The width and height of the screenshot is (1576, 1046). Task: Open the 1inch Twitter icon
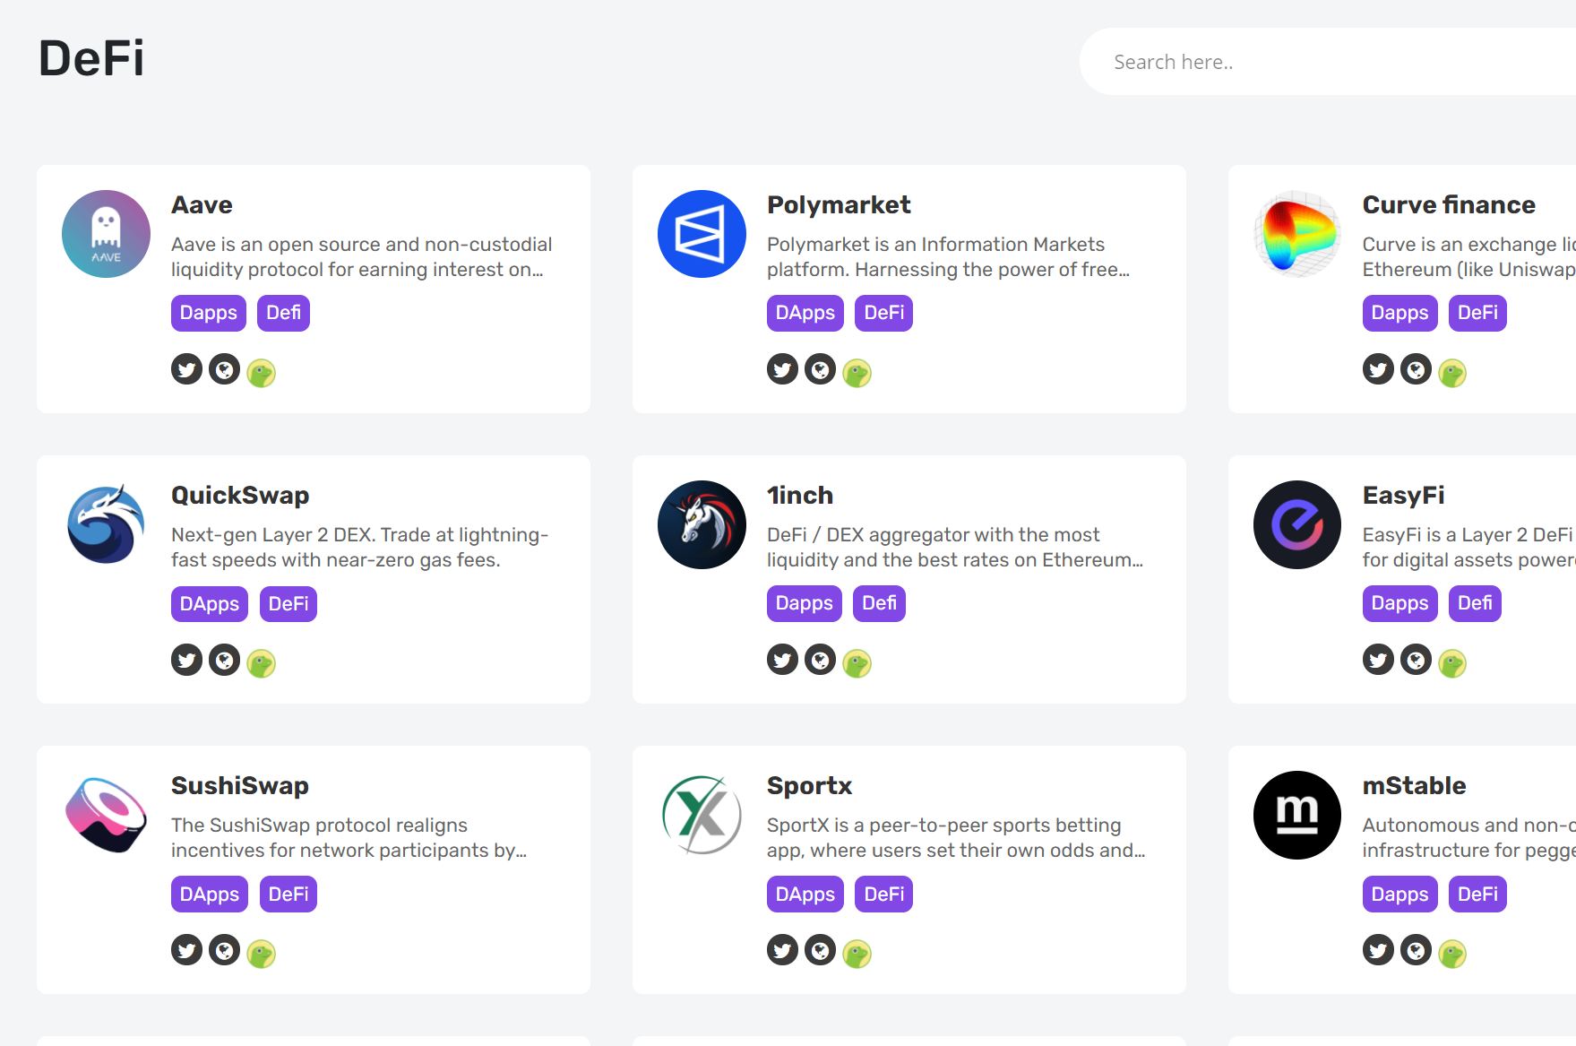pyautogui.click(x=782, y=660)
